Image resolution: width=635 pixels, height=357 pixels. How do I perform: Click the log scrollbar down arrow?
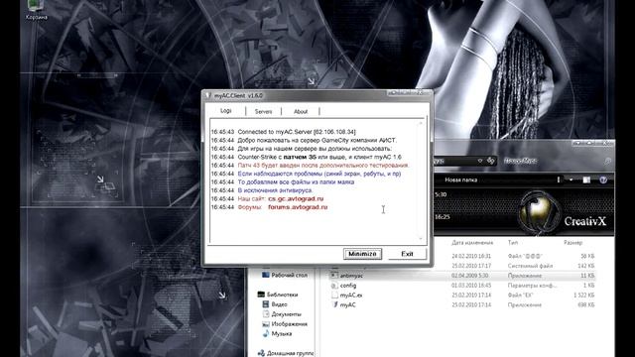coord(421,238)
